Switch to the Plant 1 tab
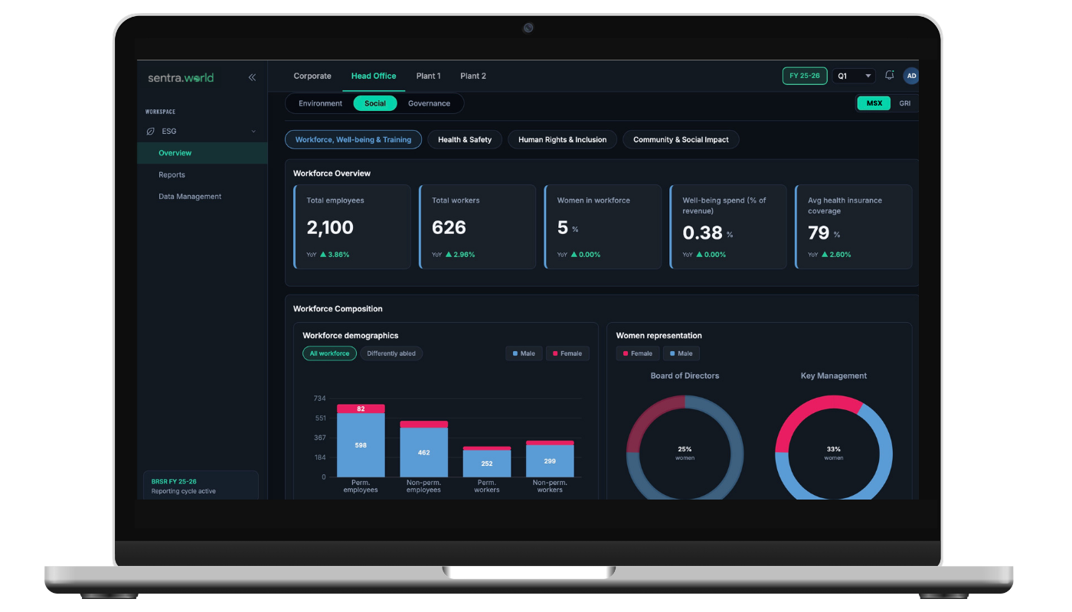The image size is (1072, 612). pyautogui.click(x=428, y=76)
